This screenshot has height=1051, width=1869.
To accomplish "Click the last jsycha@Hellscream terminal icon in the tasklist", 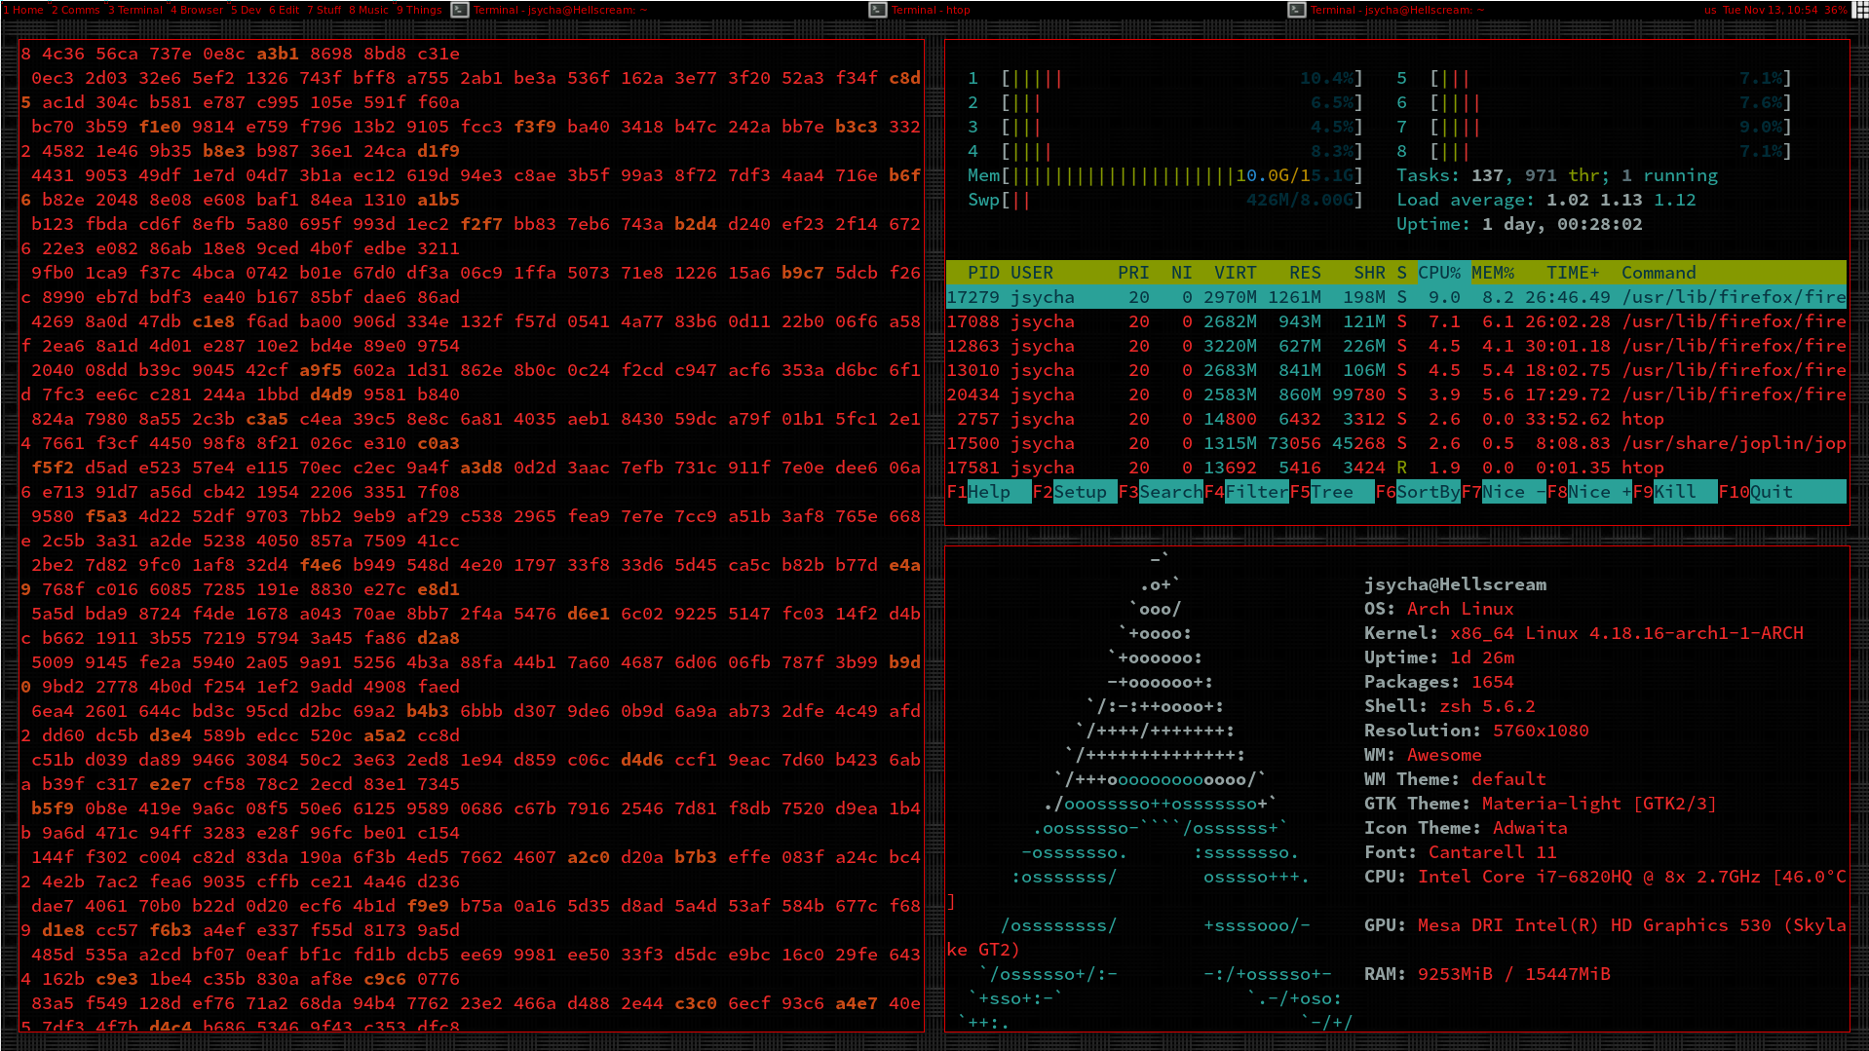I will pos(1296,10).
